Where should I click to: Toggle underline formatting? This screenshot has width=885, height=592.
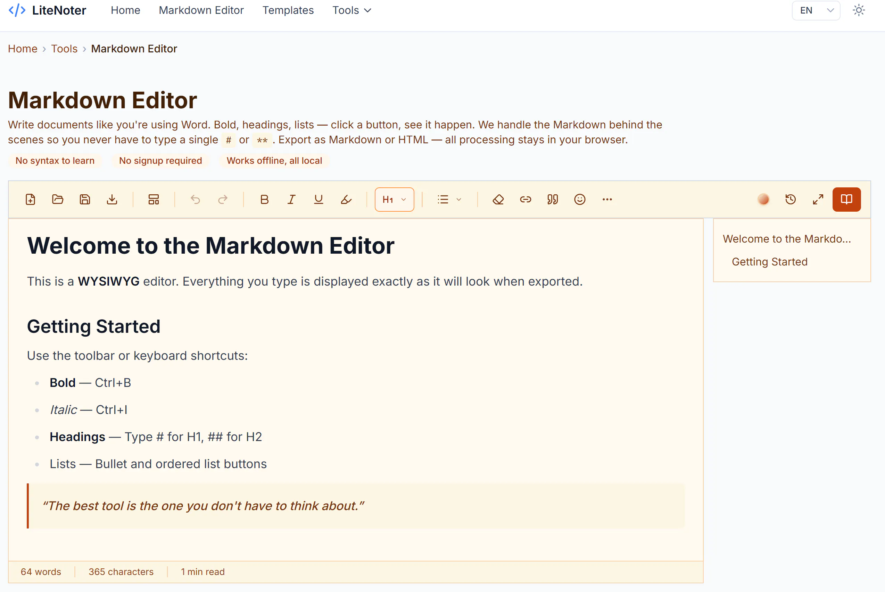pyautogui.click(x=319, y=199)
